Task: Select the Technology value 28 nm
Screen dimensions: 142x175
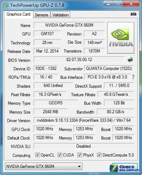Action: click(x=47, y=43)
